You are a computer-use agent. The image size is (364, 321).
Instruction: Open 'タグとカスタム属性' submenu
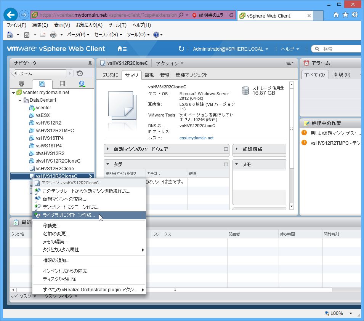tap(89, 250)
